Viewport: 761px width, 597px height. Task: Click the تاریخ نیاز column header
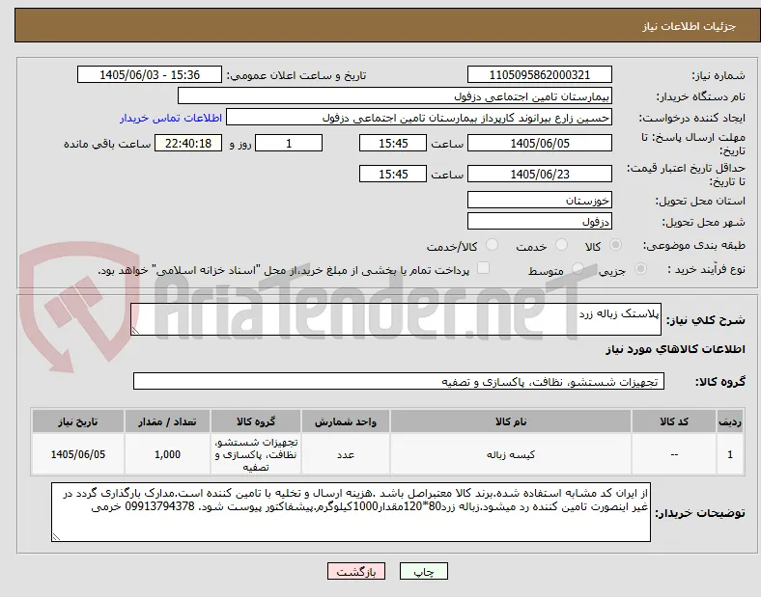(x=78, y=421)
